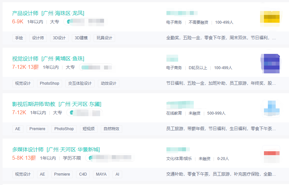Open blue company logo of 影视后期讲师 job

pyautogui.click(x=271, y=109)
